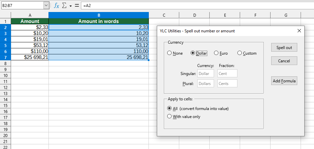The image size is (314, 149).
Task: Click the Singular currency field with Dollar
Action: pyautogui.click(x=206, y=73)
